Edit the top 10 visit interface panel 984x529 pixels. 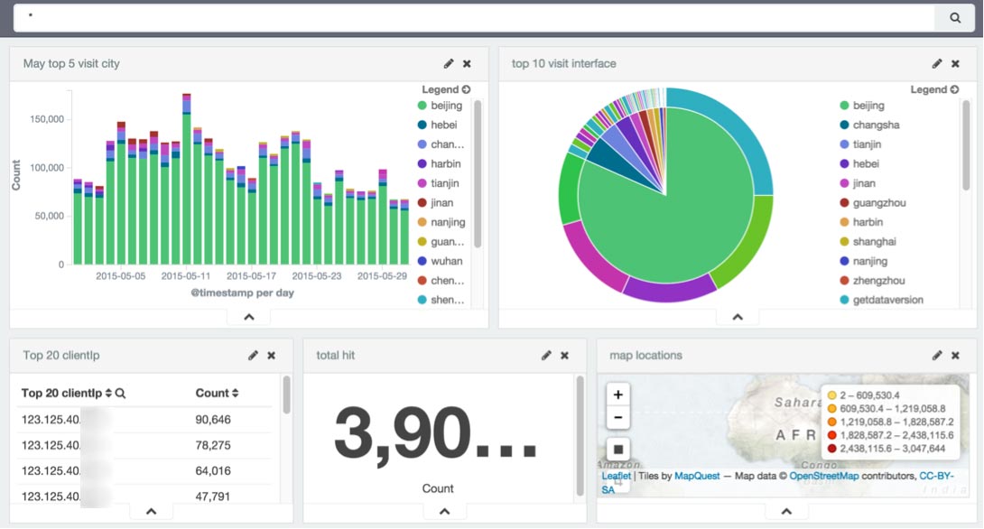936,63
